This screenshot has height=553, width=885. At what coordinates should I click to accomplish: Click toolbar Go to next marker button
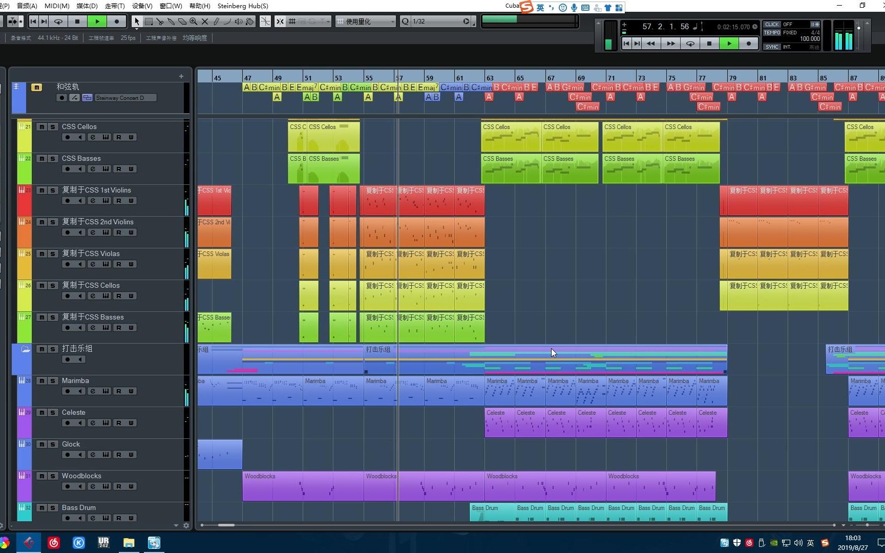coord(44,22)
